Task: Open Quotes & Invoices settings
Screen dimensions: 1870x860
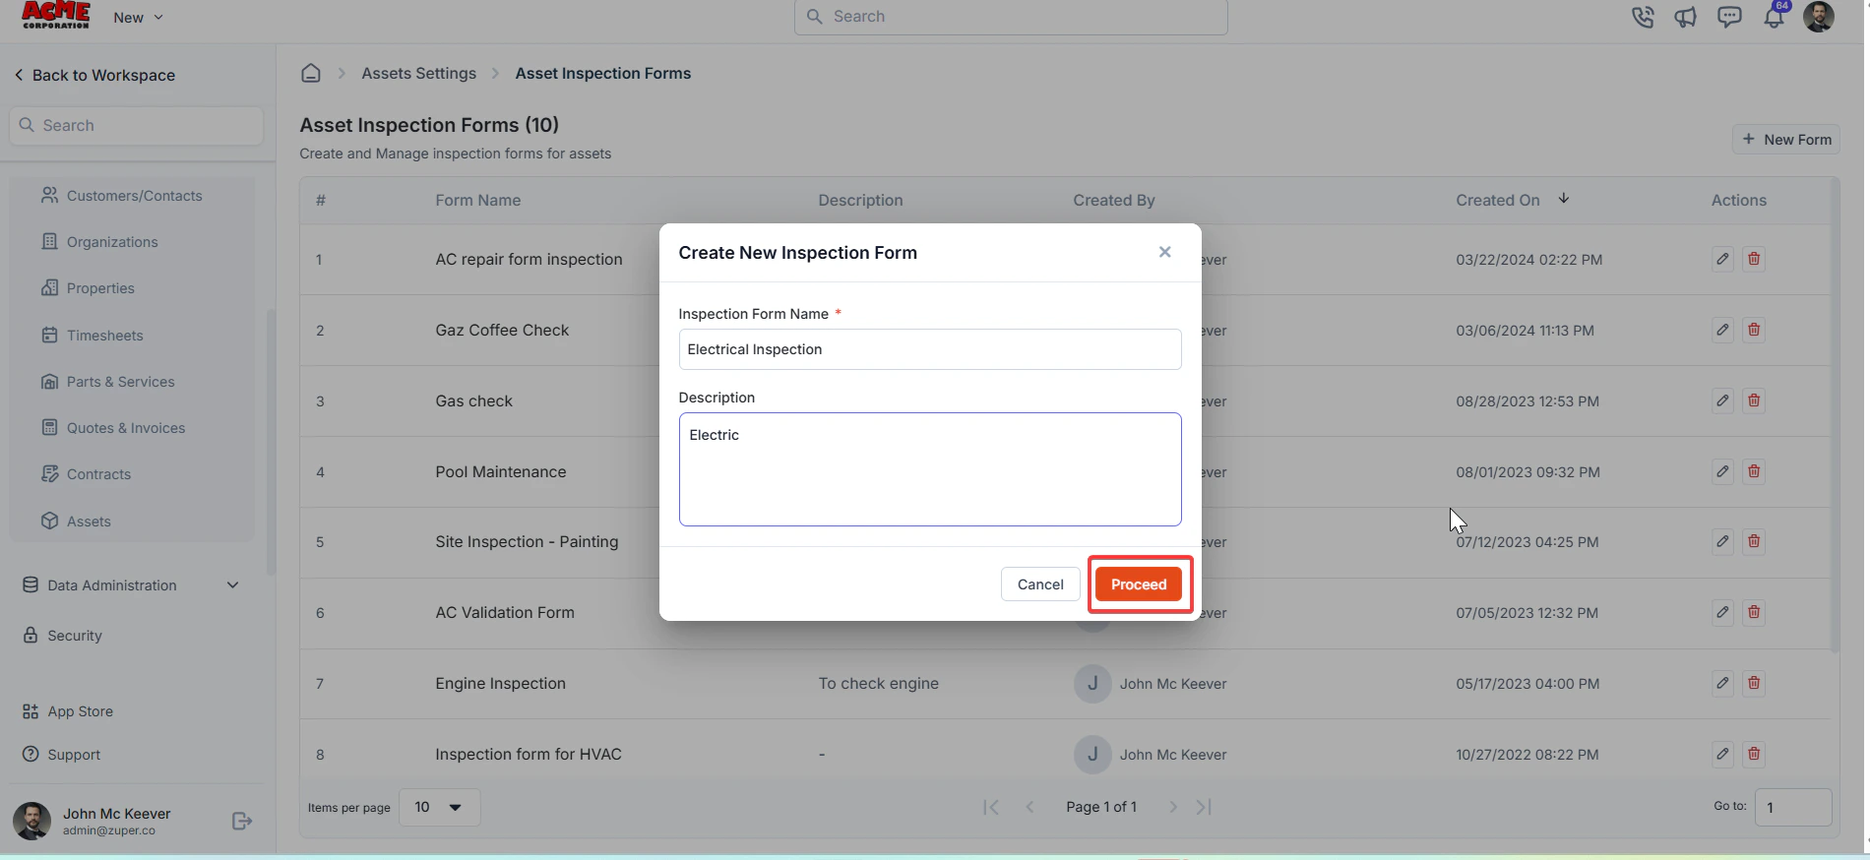Action: (113, 428)
